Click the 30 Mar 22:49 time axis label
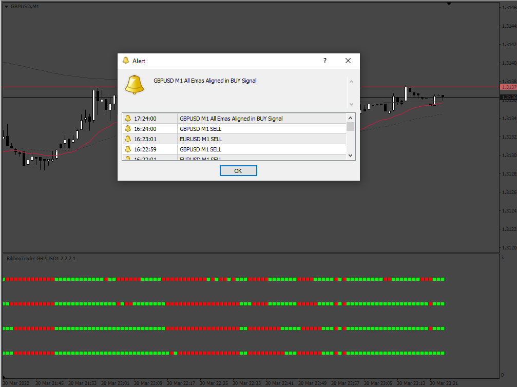The width and height of the screenshot is (517, 387). point(312,383)
